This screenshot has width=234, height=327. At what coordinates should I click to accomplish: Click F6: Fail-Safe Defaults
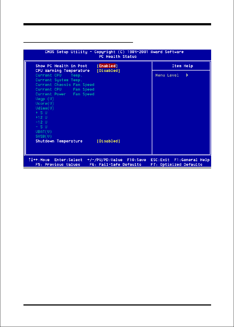click(115, 164)
